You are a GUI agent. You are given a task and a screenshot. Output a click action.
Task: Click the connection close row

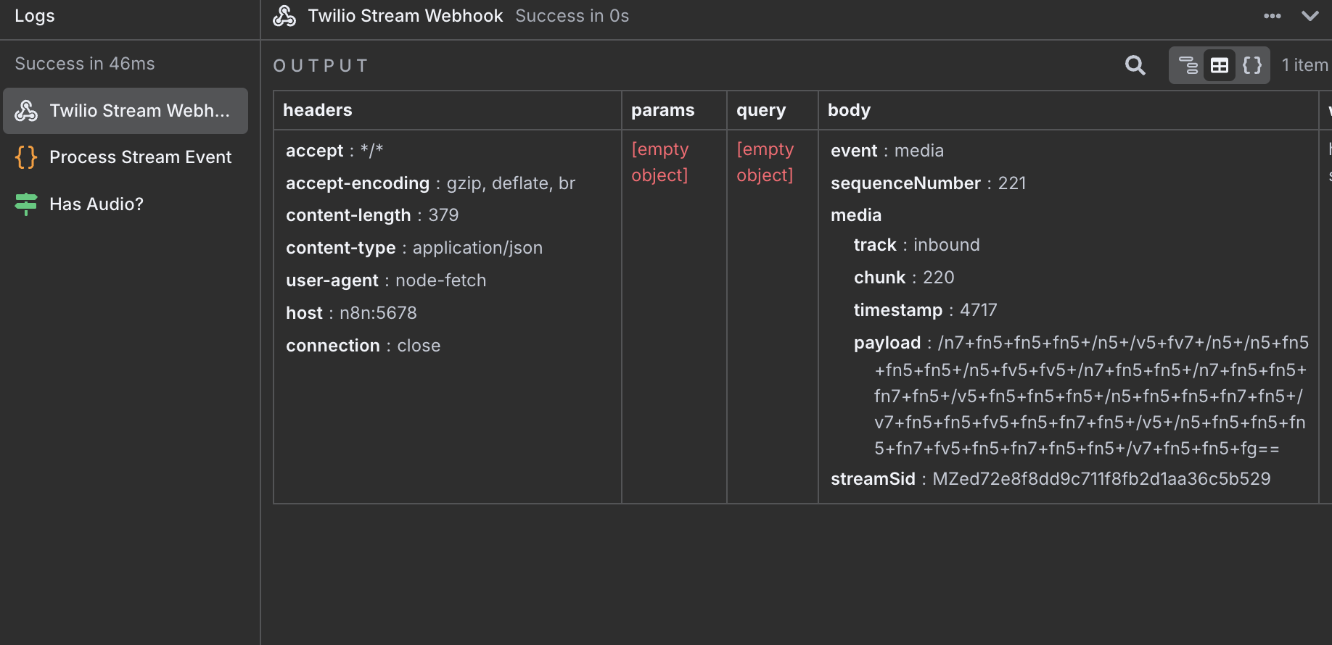pyautogui.click(x=363, y=346)
